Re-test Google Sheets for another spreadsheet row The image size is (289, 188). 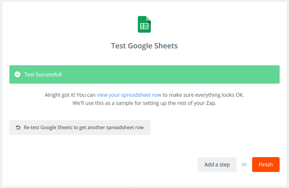coord(80,127)
